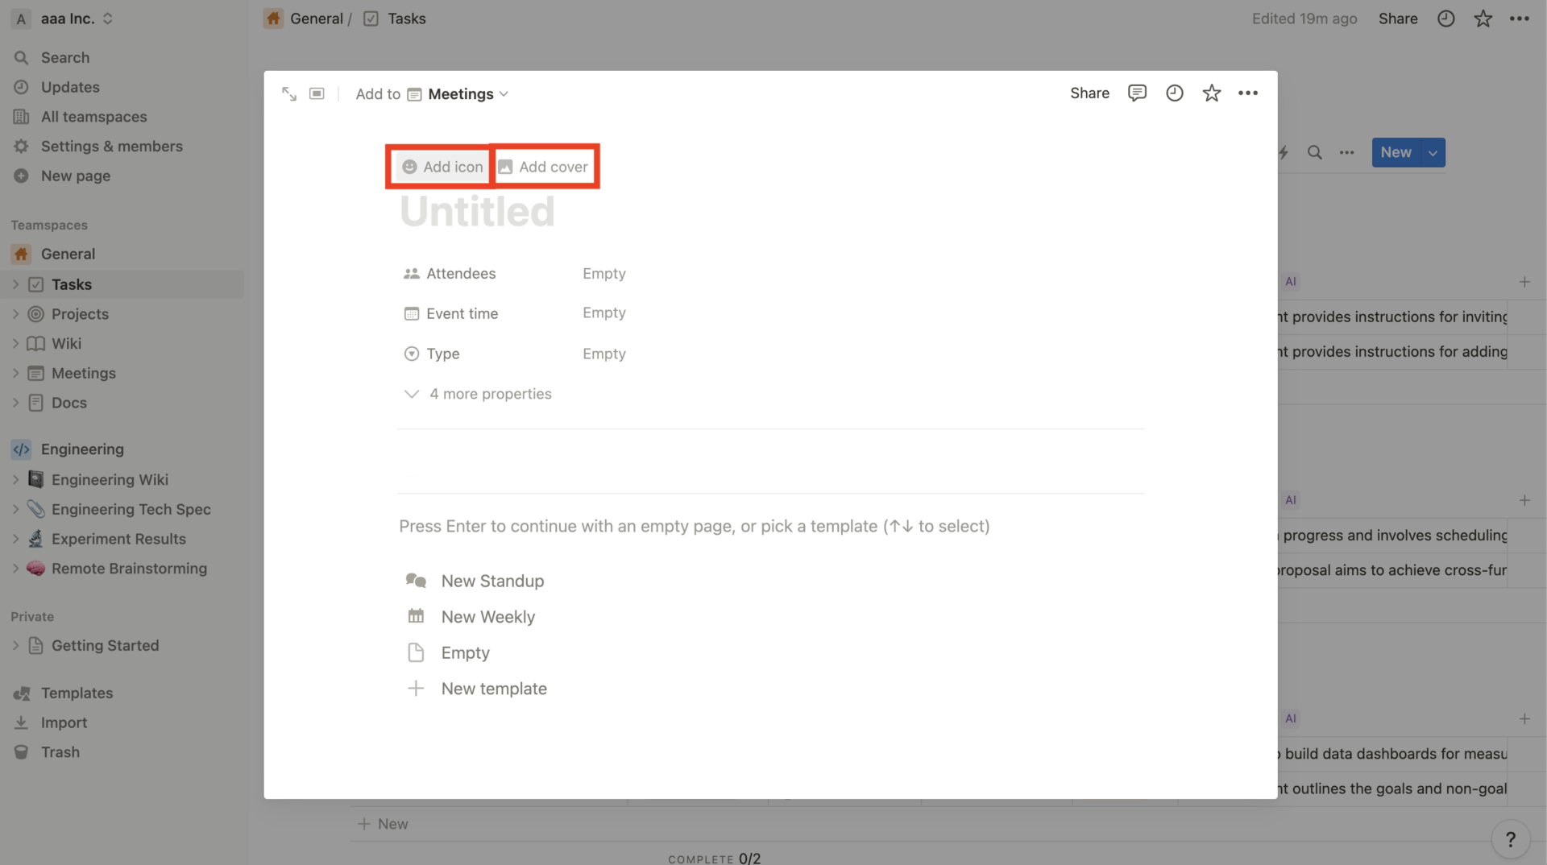Switch to side peek view

coord(317,93)
